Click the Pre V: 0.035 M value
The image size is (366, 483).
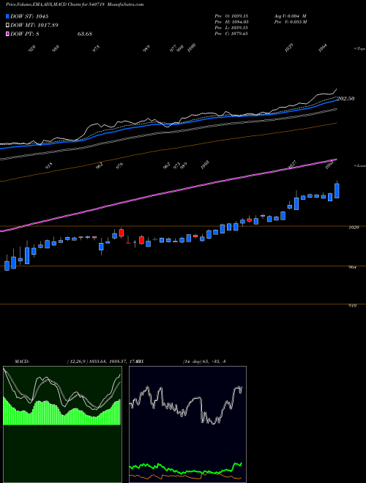(290, 22)
